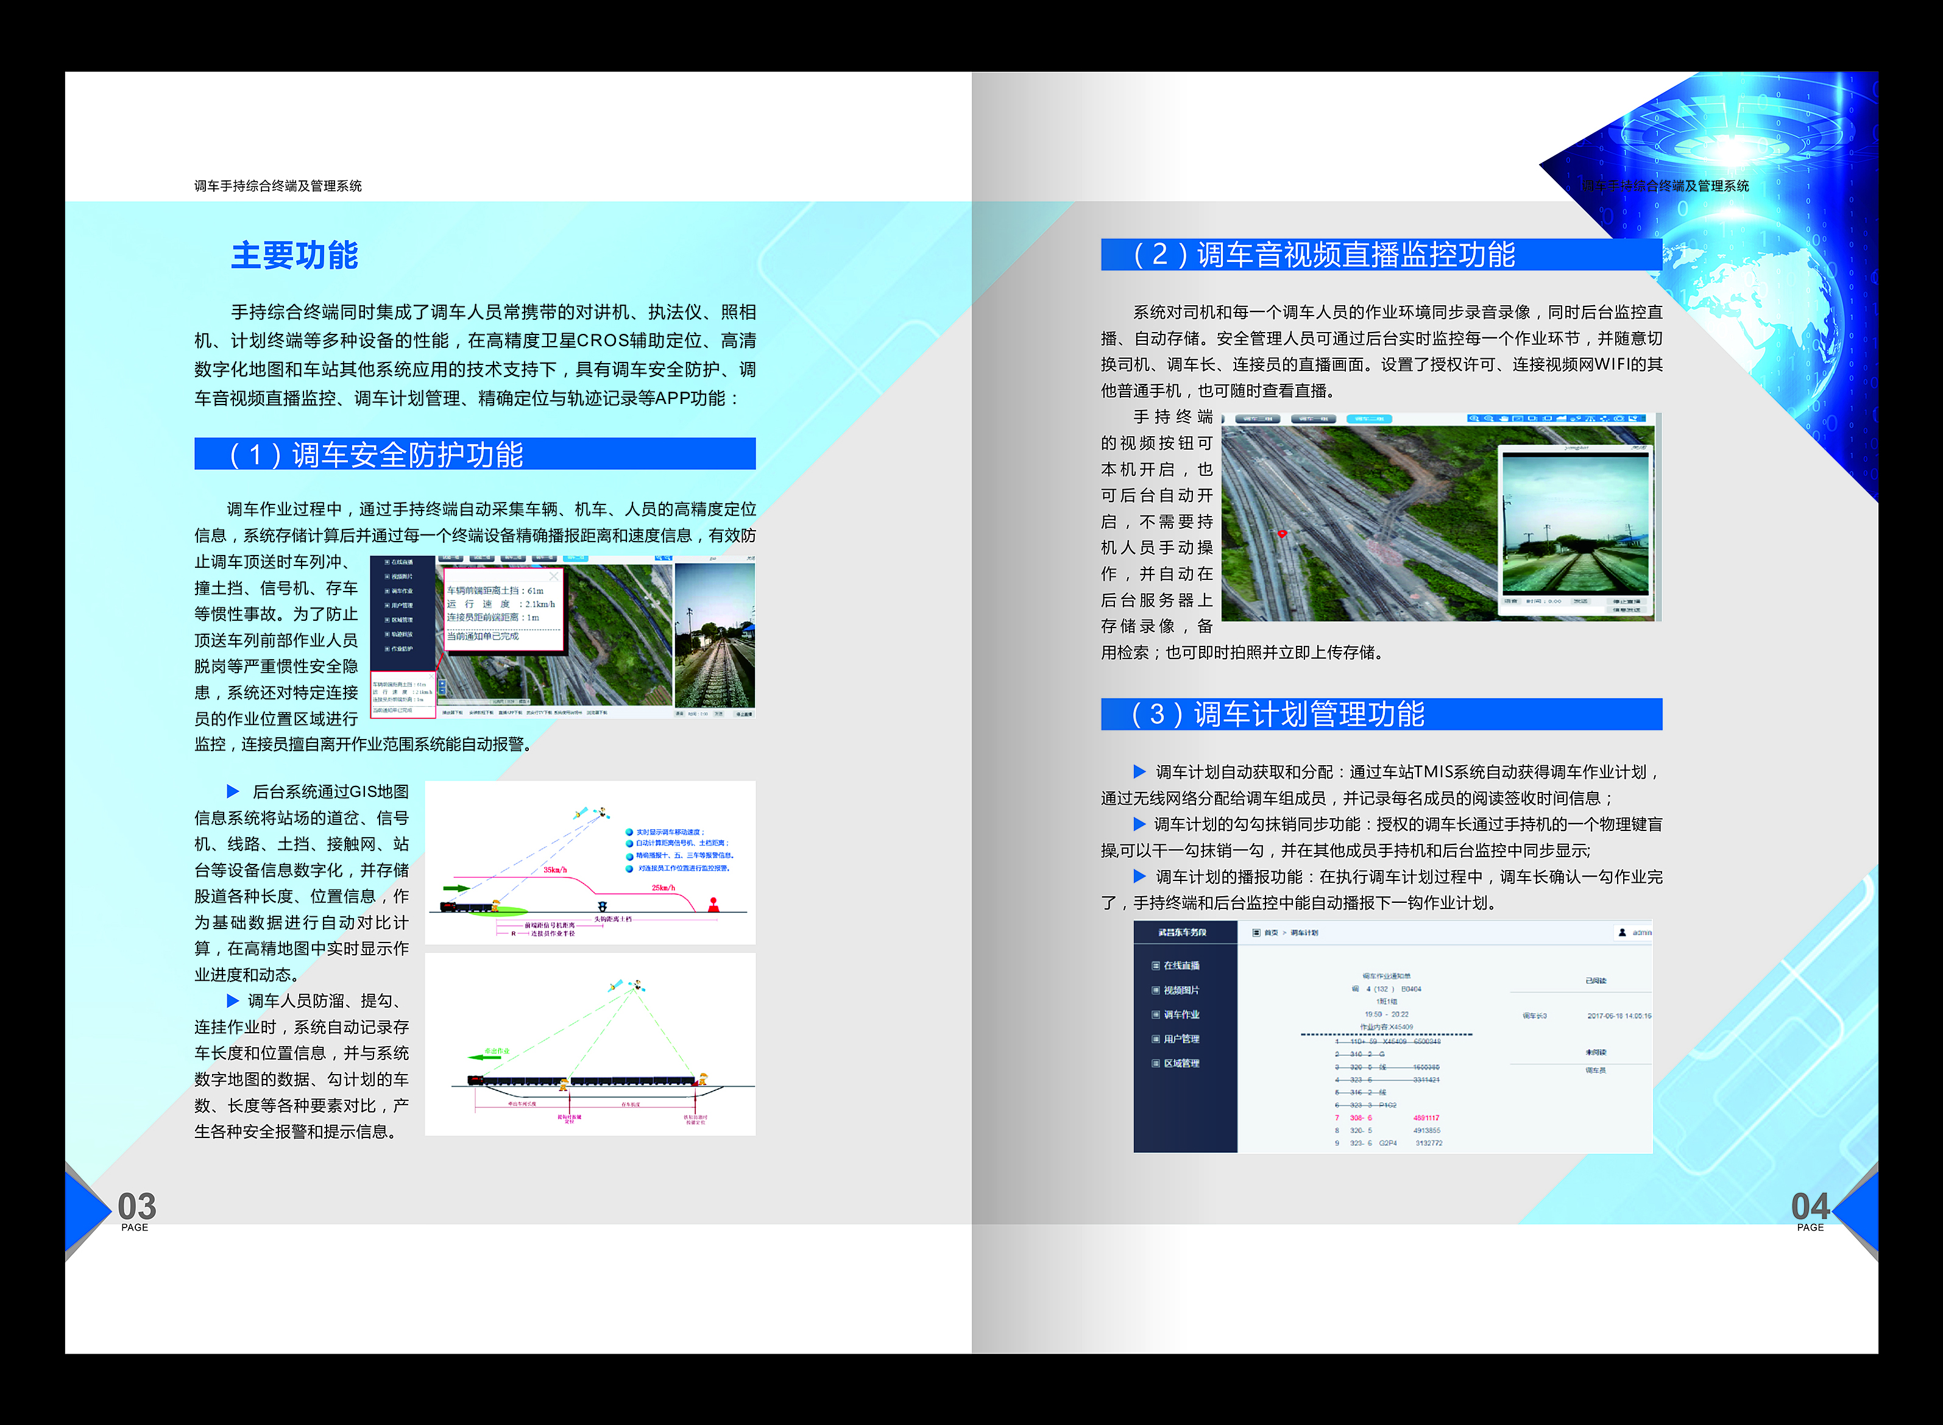
Task: Select 用户管理 in the 武昌东车务段 sidebar
Action: coord(1177,1039)
